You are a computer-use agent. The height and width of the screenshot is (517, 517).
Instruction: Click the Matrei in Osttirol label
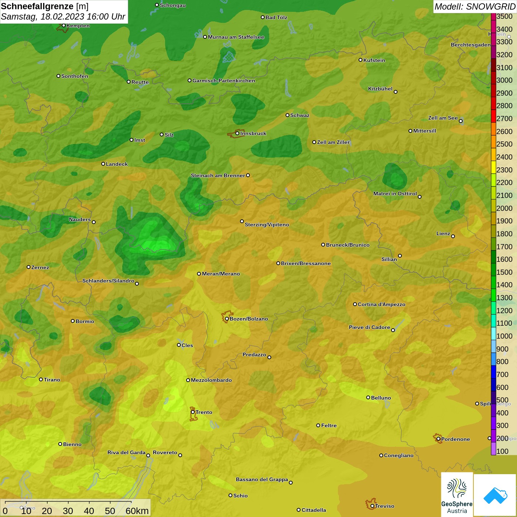pos(395,194)
